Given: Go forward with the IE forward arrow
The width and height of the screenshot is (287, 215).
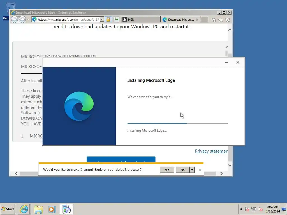Looking at the screenshot, I should 22,19.
